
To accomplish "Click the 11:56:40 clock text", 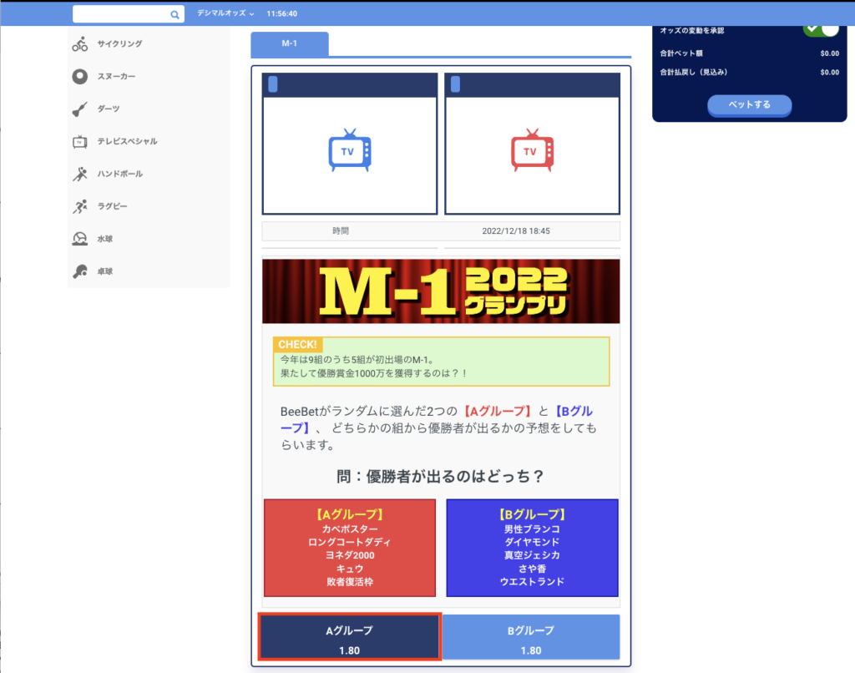I will 282,13.
